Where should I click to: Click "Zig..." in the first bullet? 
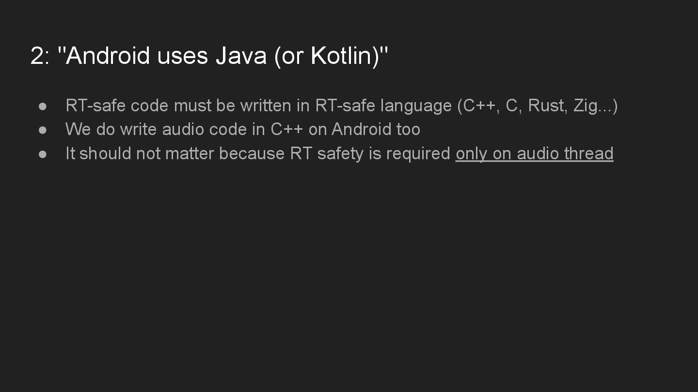(x=592, y=106)
